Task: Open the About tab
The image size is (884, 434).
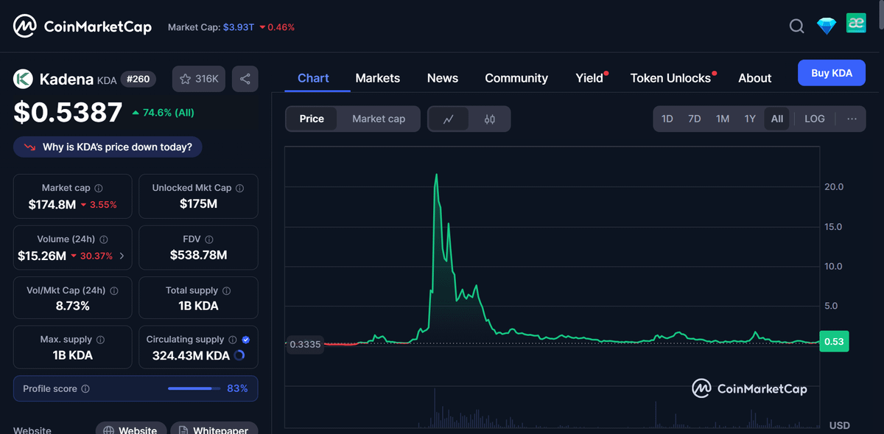Action: [x=755, y=78]
